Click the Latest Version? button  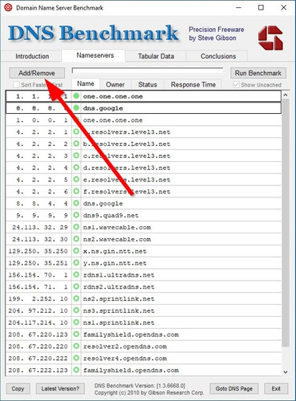(60, 388)
